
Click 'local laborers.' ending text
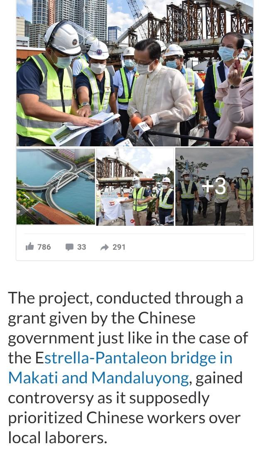(x=57, y=437)
